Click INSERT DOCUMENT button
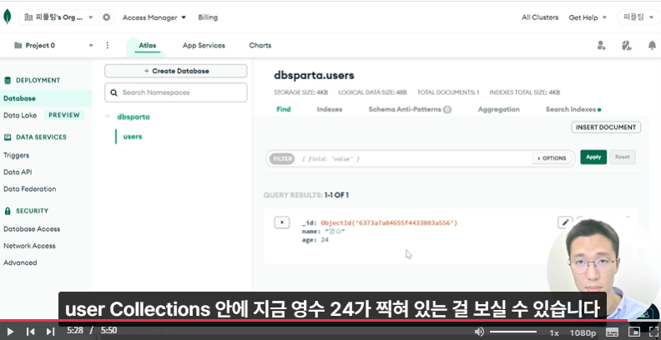This screenshot has height=340, width=661. [606, 127]
